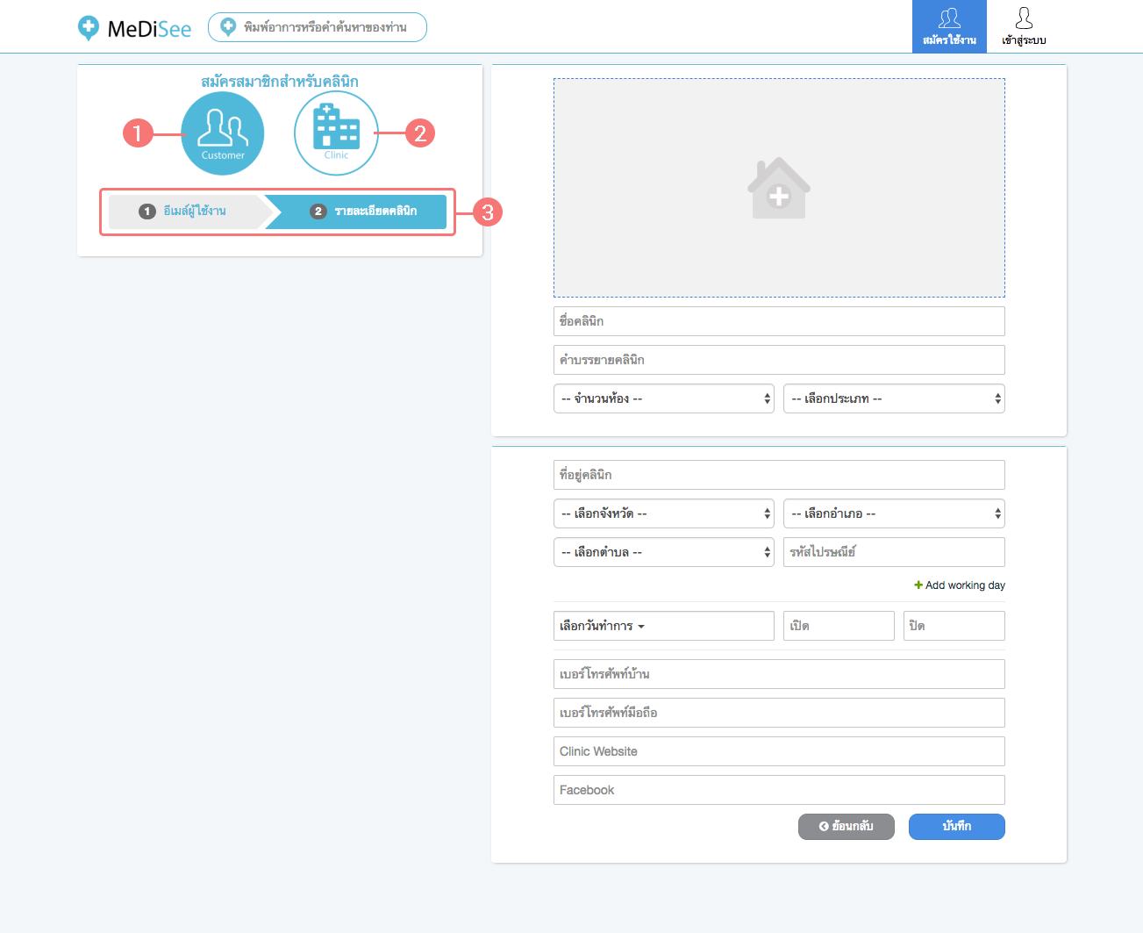Click the green plus Add working day

click(918, 585)
